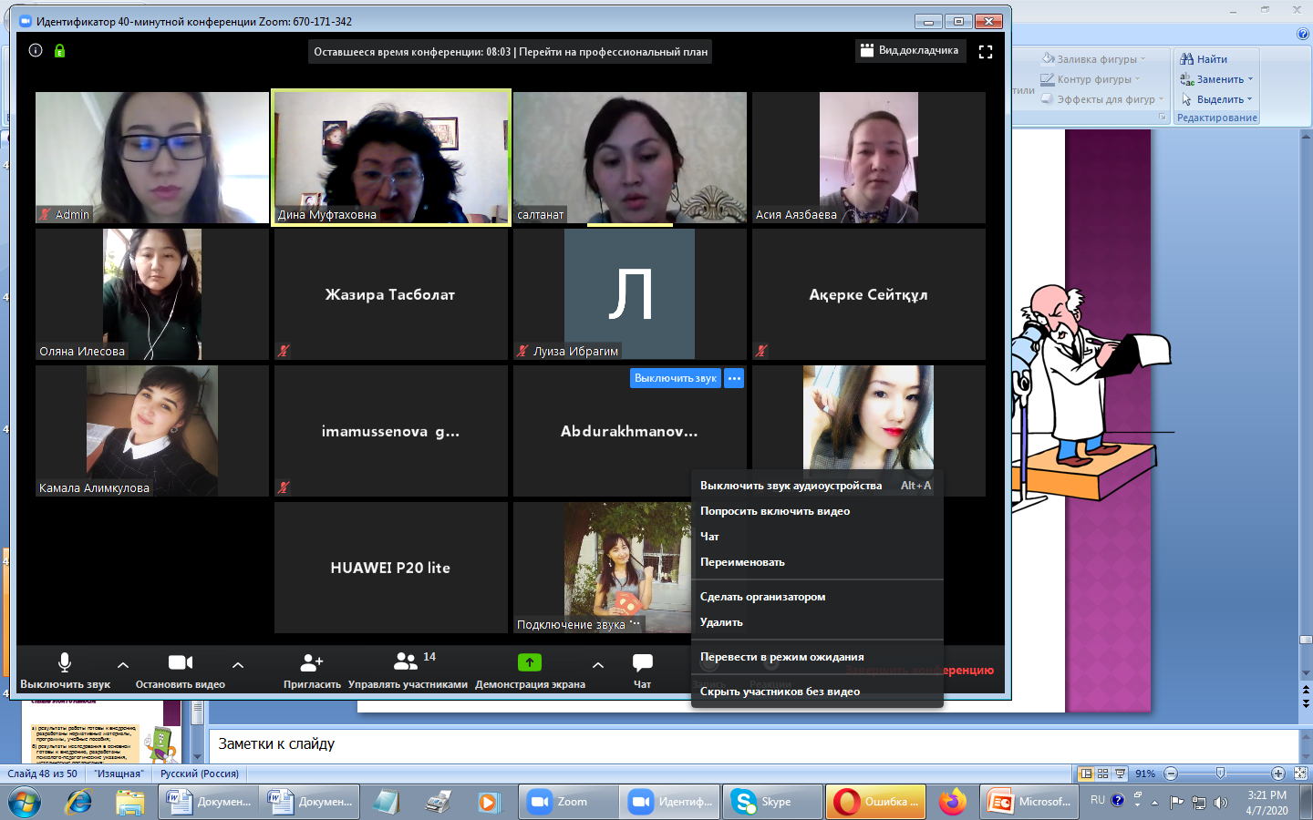This screenshot has height=820, width=1313.
Task: Click Fit slide to window icon
Action: [x=1300, y=774]
